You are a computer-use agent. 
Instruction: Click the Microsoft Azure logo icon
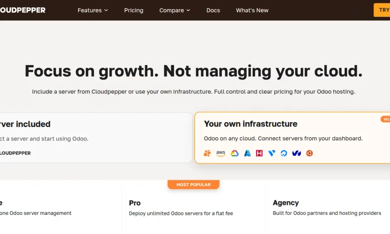[x=247, y=153]
